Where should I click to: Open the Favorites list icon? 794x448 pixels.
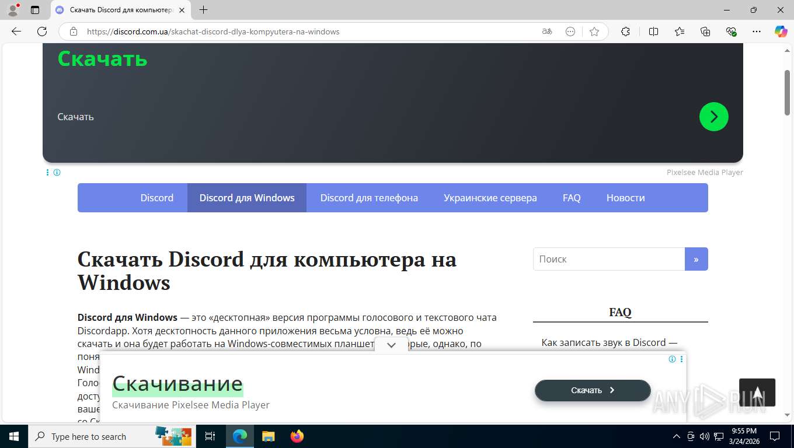[x=680, y=32]
